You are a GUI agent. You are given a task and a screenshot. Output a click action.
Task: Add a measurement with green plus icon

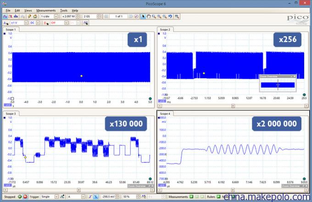(x=191, y=197)
